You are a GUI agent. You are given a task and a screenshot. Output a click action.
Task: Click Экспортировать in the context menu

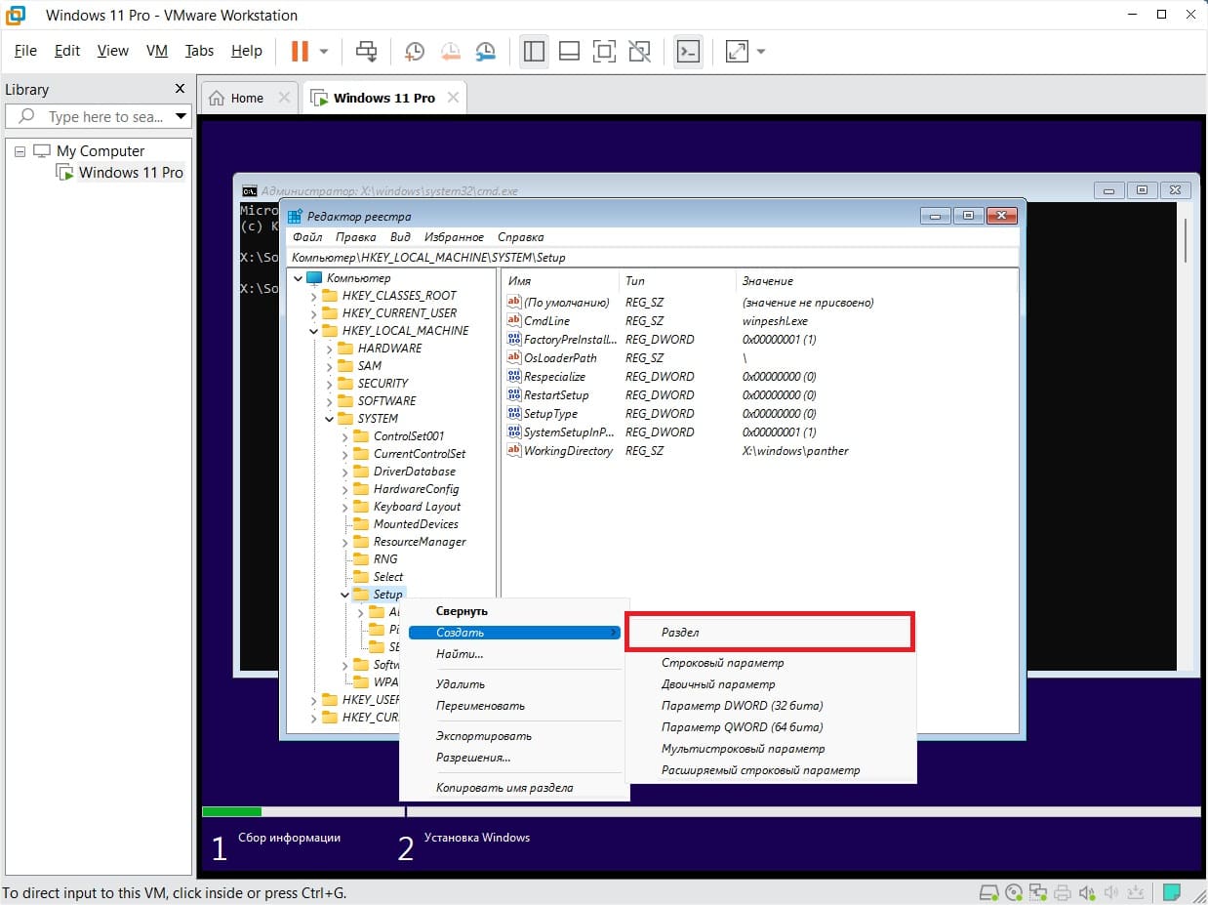tap(484, 736)
